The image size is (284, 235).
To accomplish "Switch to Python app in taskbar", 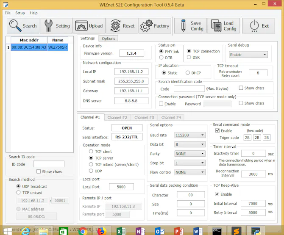I will pos(256,231).
